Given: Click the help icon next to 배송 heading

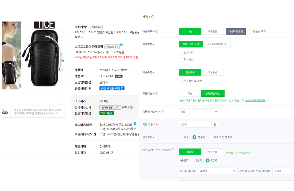Looking at the screenshot, I should pos(153,17).
